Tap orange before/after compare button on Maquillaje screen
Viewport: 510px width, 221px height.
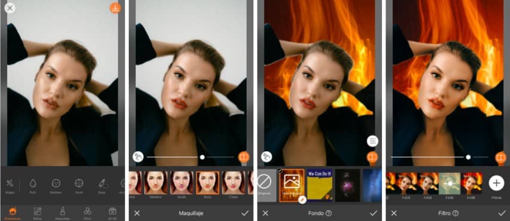click(244, 157)
